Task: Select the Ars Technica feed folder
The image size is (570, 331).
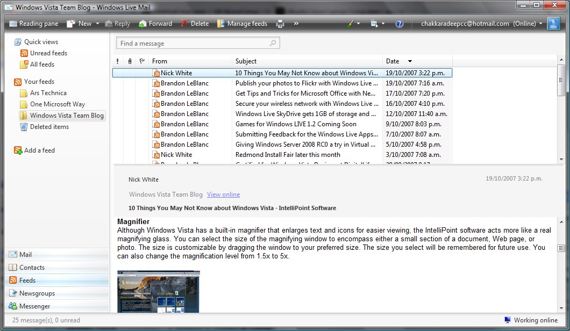Action: [x=48, y=93]
